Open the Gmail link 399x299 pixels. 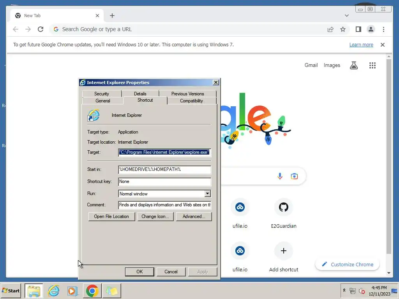click(x=311, y=65)
